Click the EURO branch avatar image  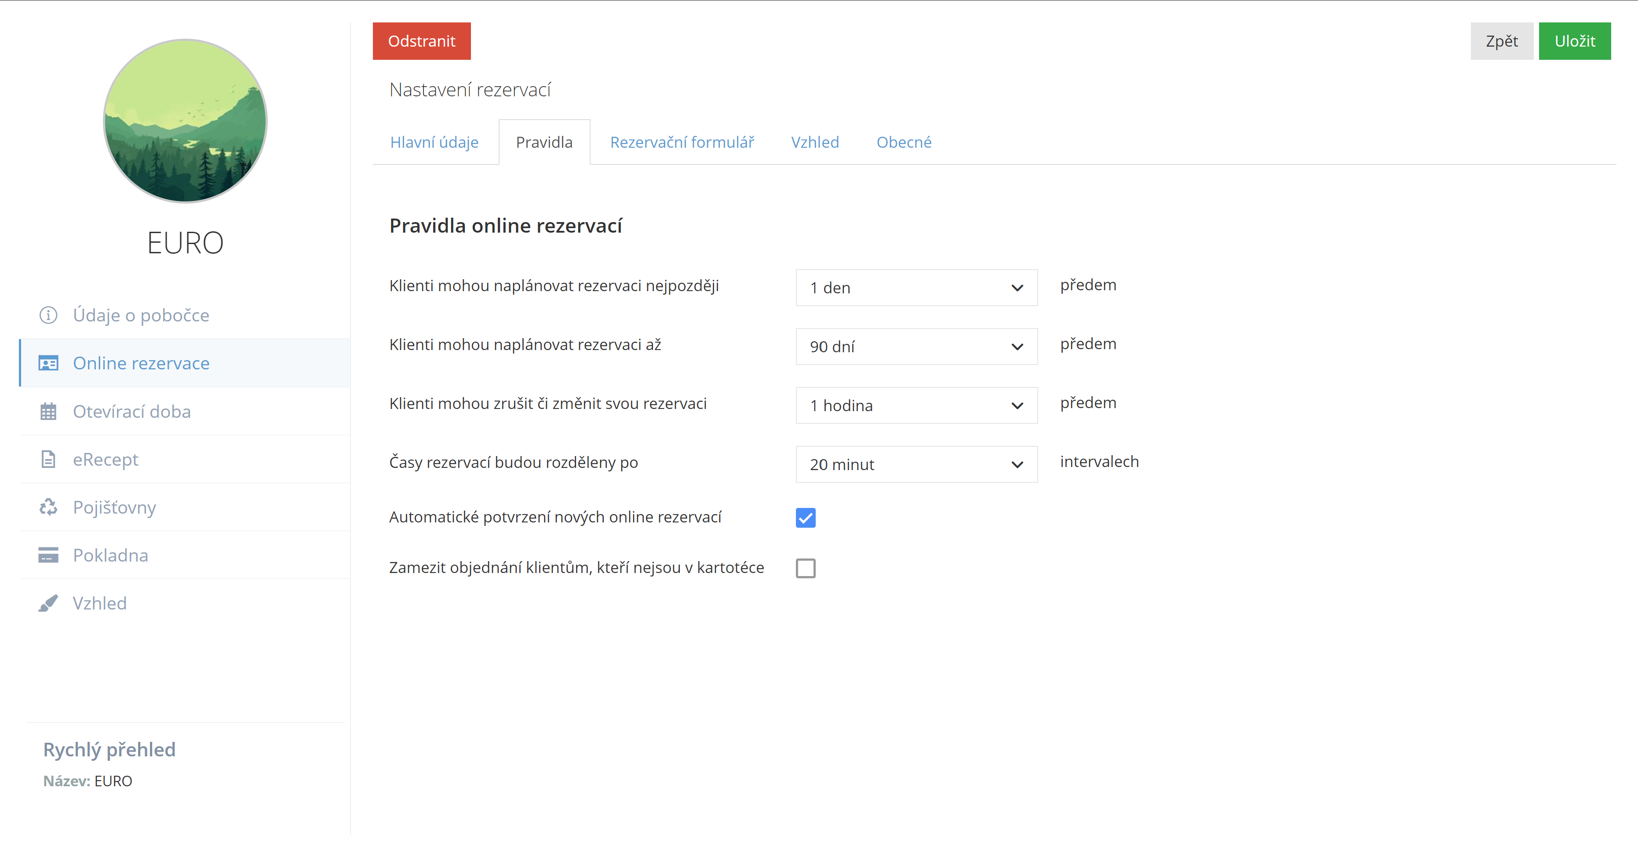pyautogui.click(x=185, y=121)
